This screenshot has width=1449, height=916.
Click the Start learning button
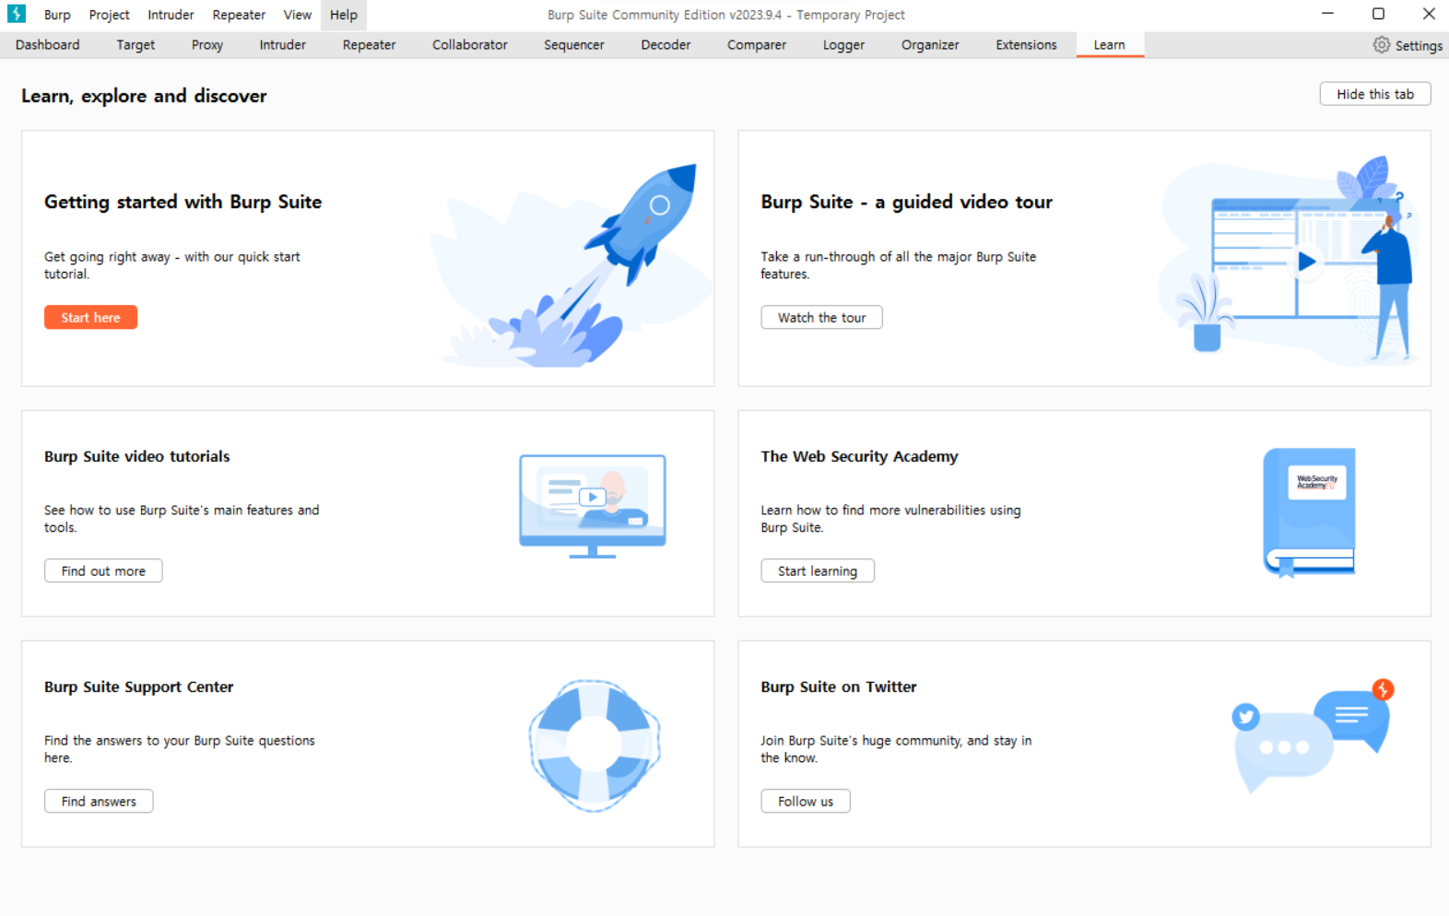coord(817,570)
